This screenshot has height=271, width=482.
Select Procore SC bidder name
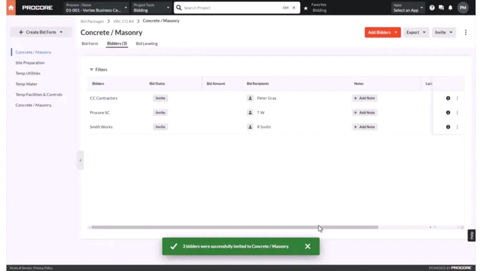coord(100,113)
